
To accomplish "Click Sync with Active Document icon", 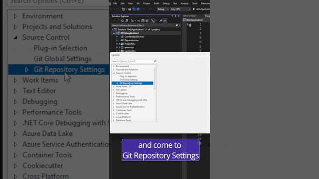I will [139, 21].
